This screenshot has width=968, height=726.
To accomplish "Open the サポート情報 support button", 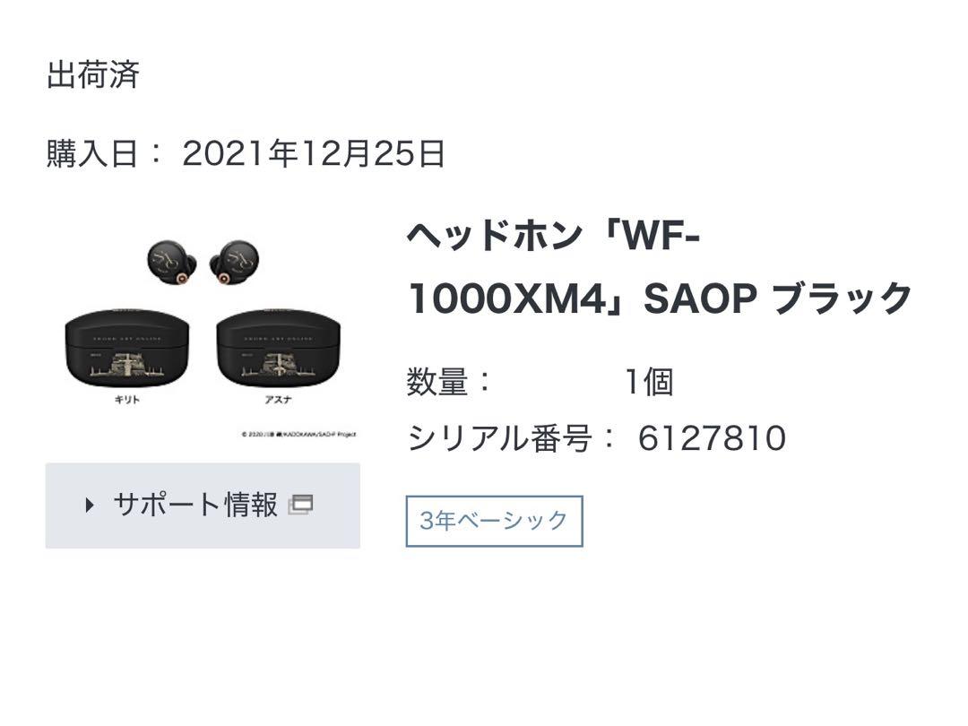I will click(x=203, y=506).
